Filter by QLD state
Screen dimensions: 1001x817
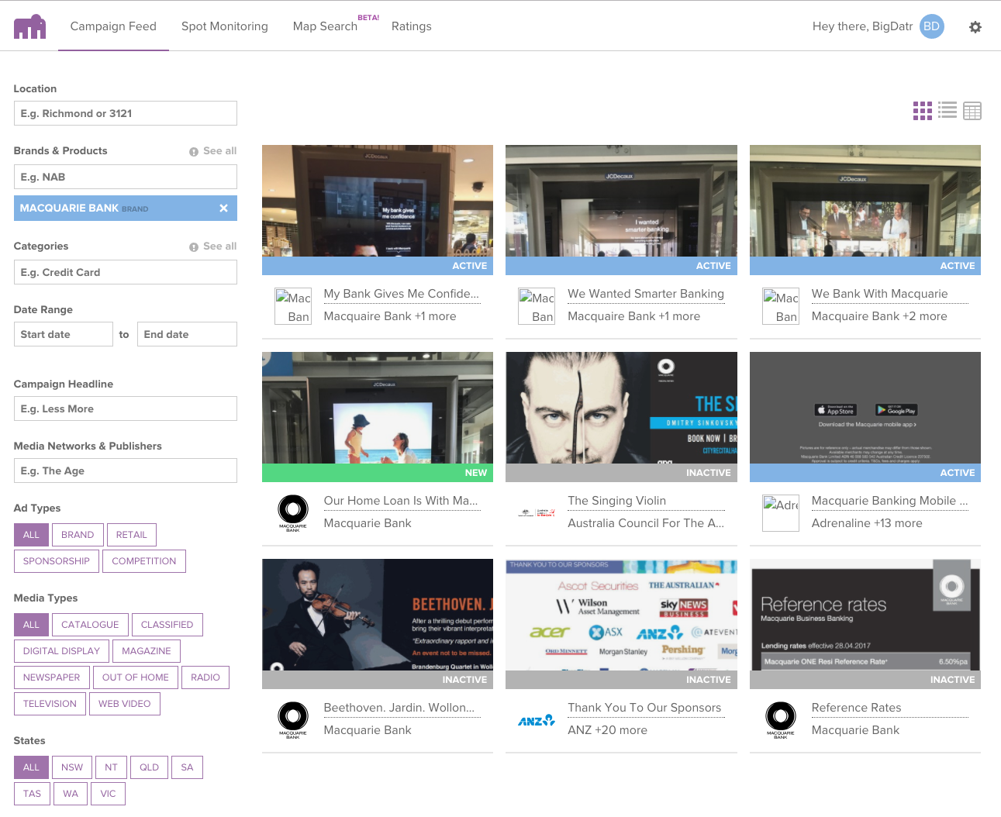(x=150, y=767)
